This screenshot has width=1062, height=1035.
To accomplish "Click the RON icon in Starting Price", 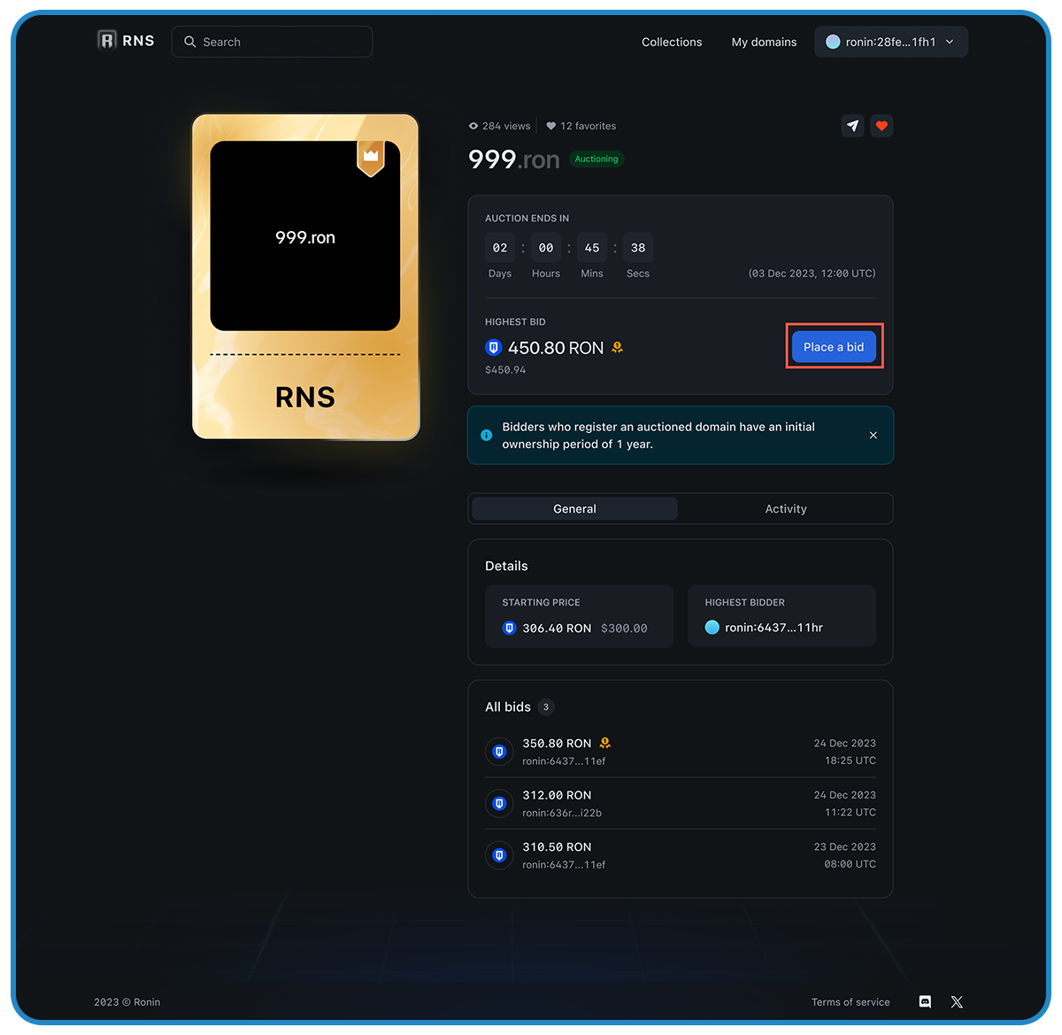I will 509,628.
